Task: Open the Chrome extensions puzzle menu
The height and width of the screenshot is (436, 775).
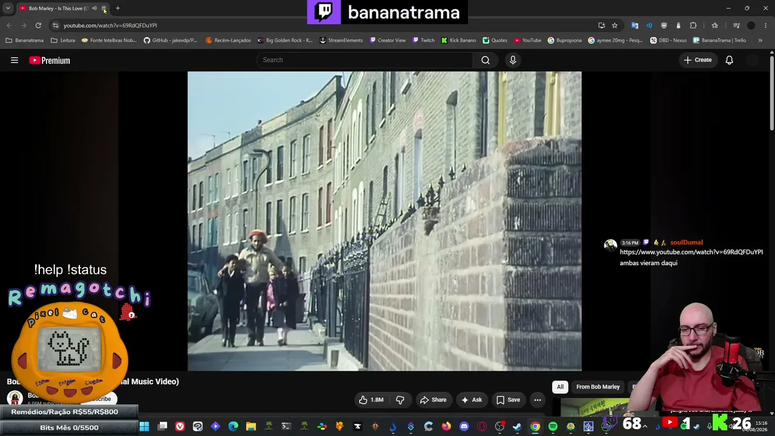Action: pos(693,25)
